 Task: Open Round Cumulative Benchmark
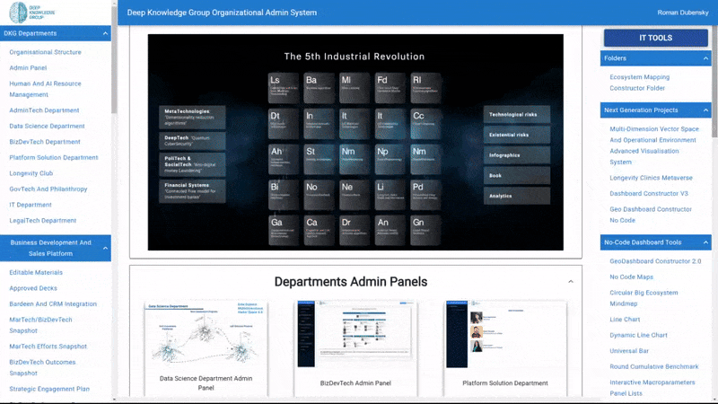click(653, 367)
